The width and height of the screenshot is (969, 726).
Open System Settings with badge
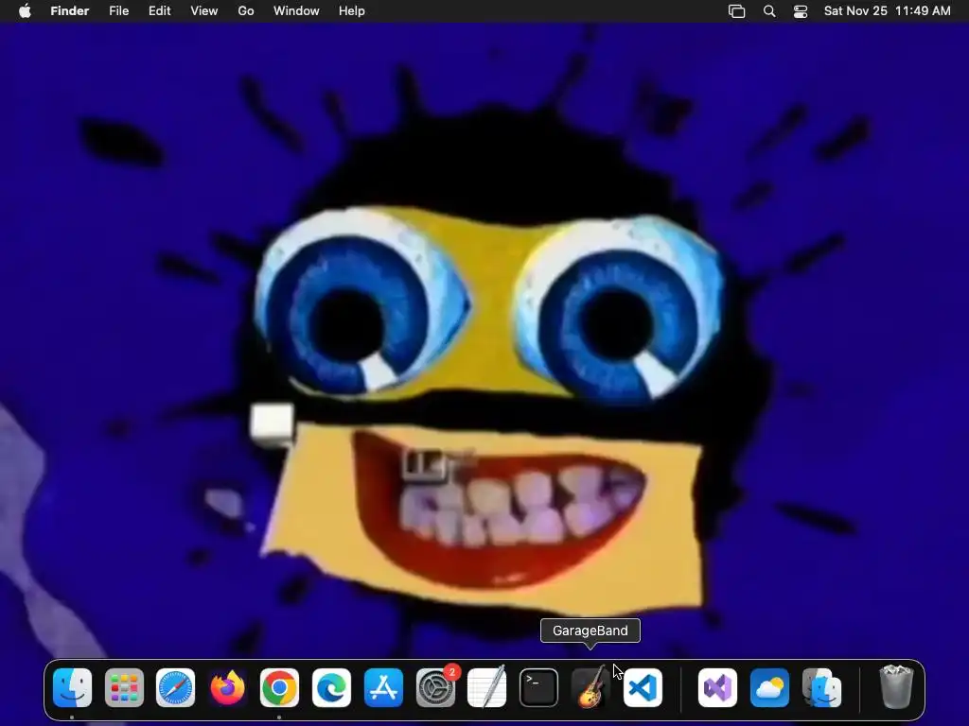pyautogui.click(x=435, y=687)
